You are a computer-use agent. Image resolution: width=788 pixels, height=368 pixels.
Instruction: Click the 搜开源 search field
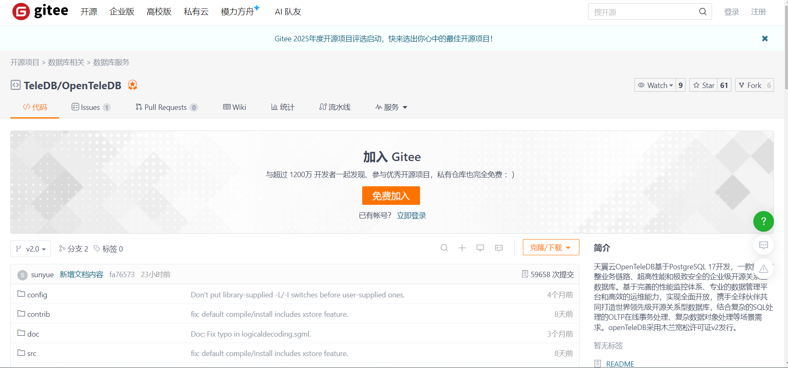click(x=650, y=12)
